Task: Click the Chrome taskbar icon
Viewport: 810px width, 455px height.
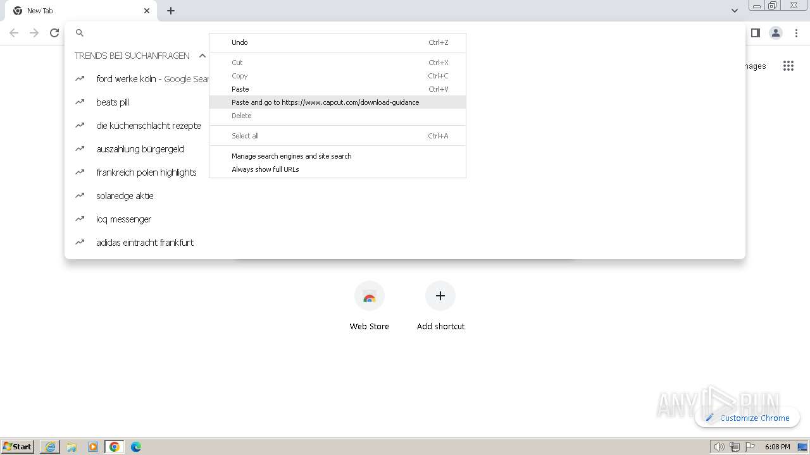Action: pyautogui.click(x=115, y=447)
